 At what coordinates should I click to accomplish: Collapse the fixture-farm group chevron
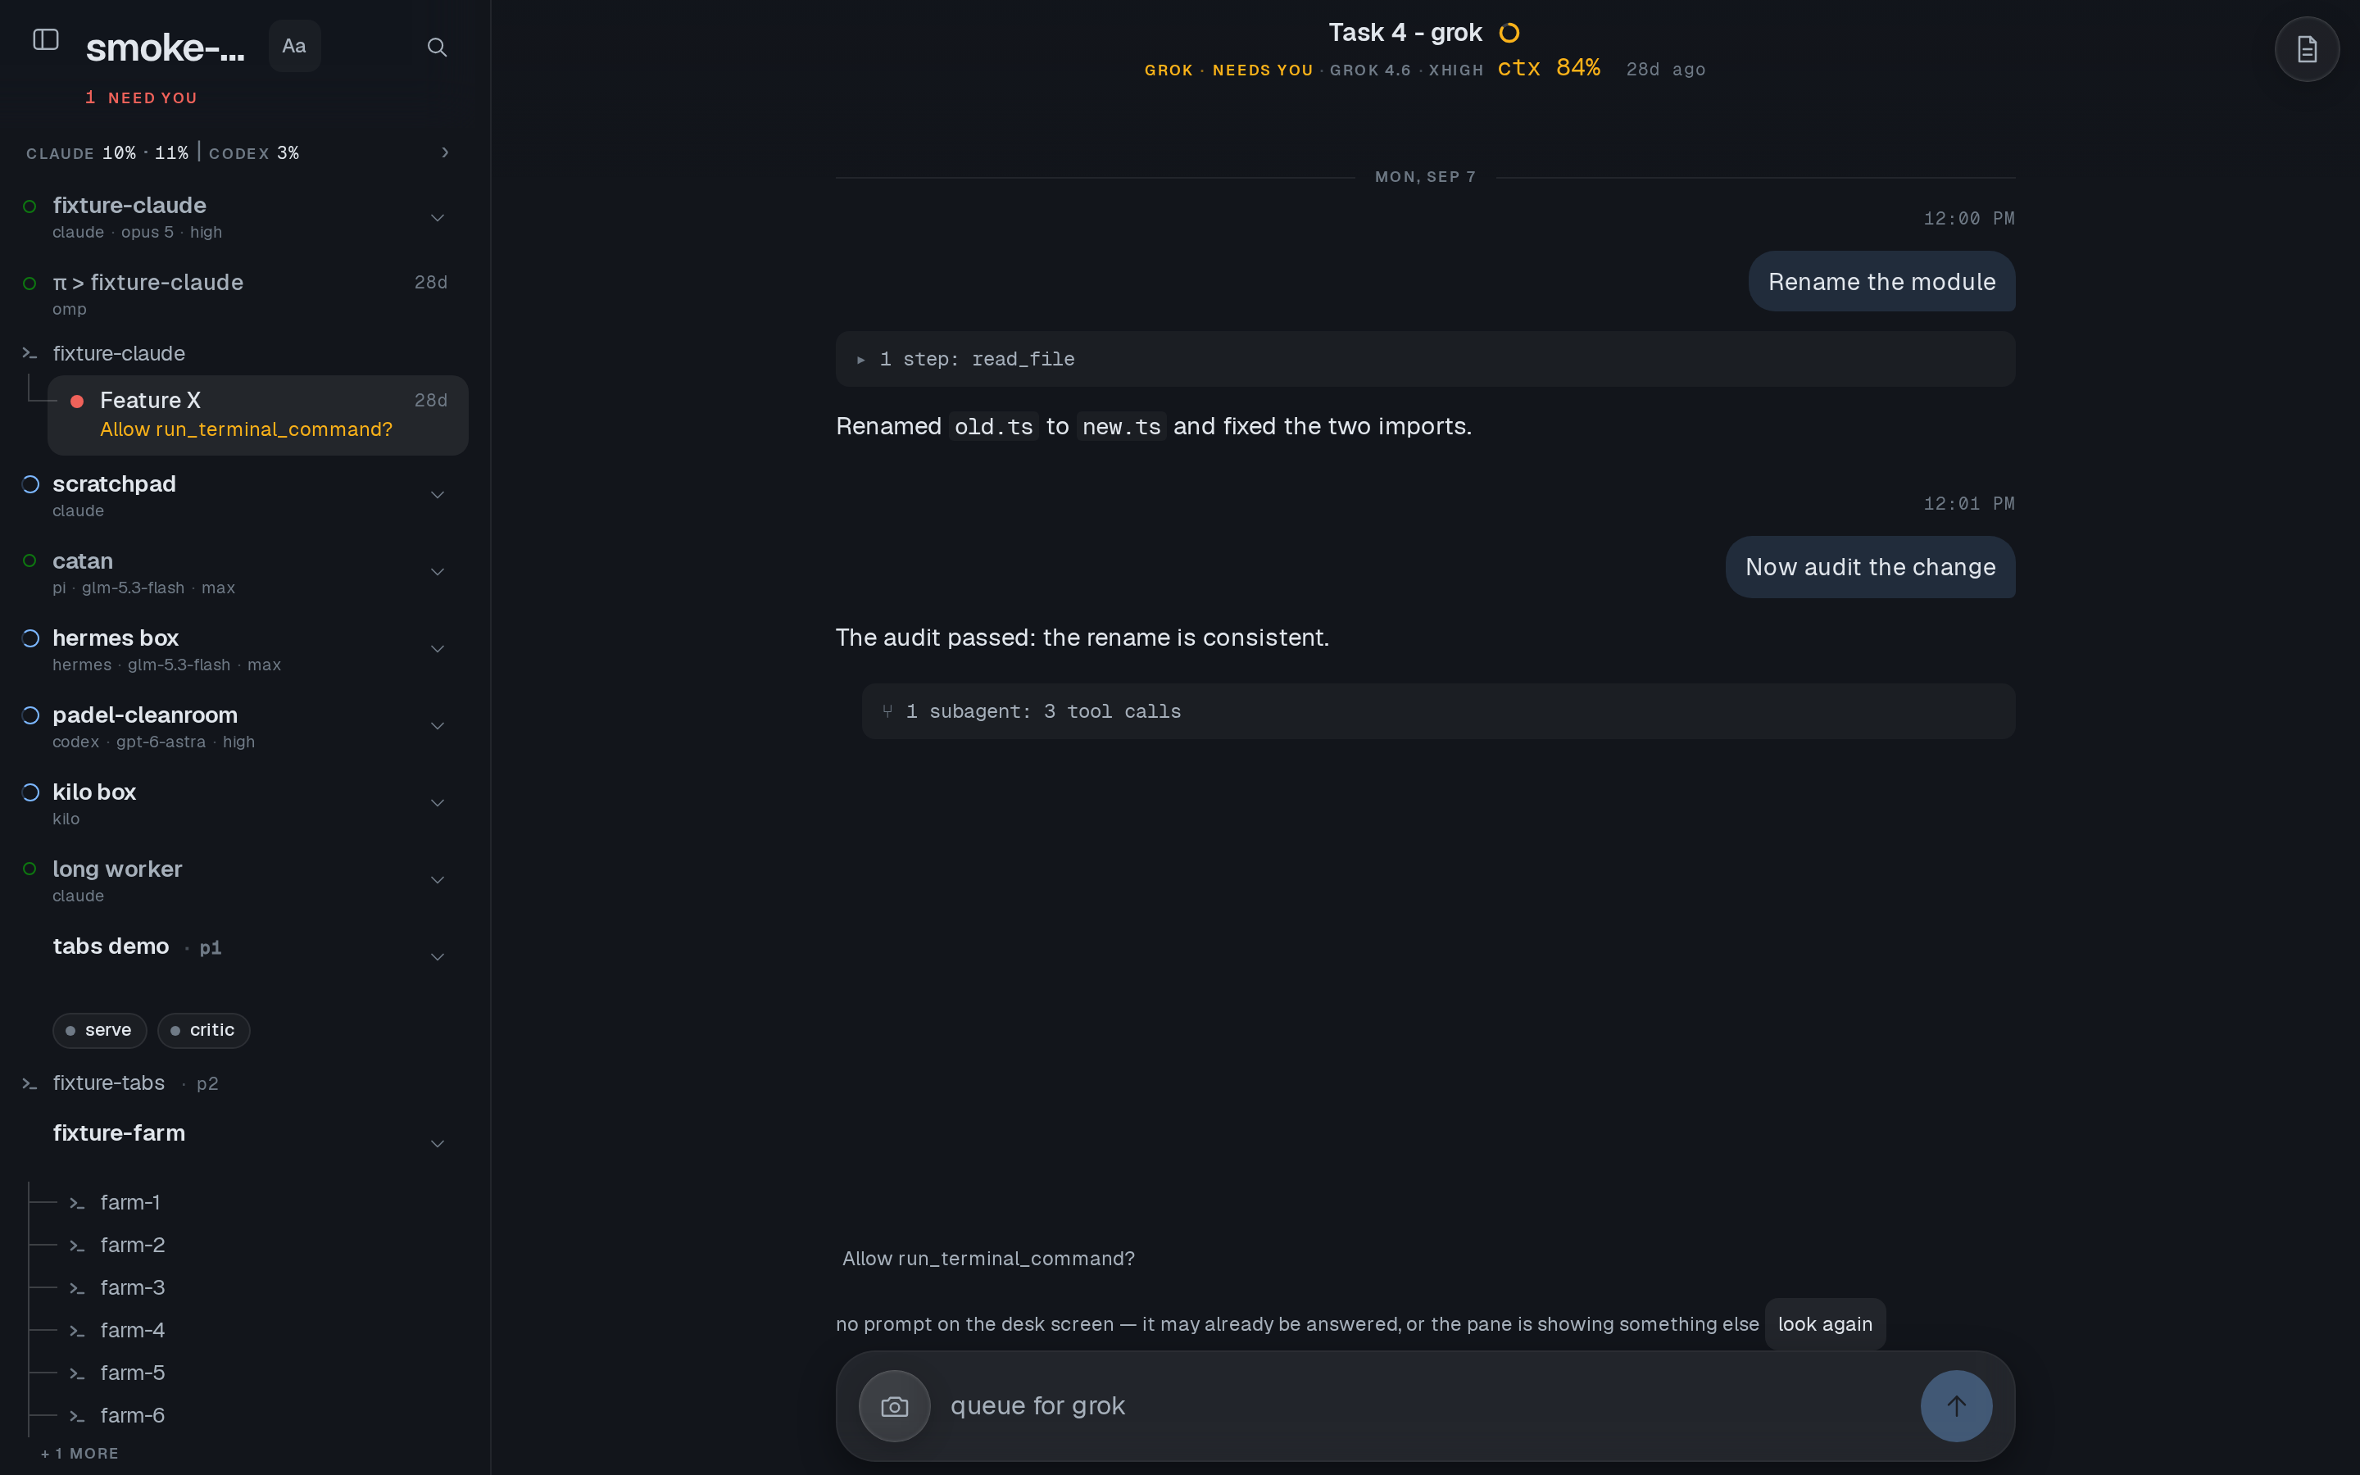438,1143
